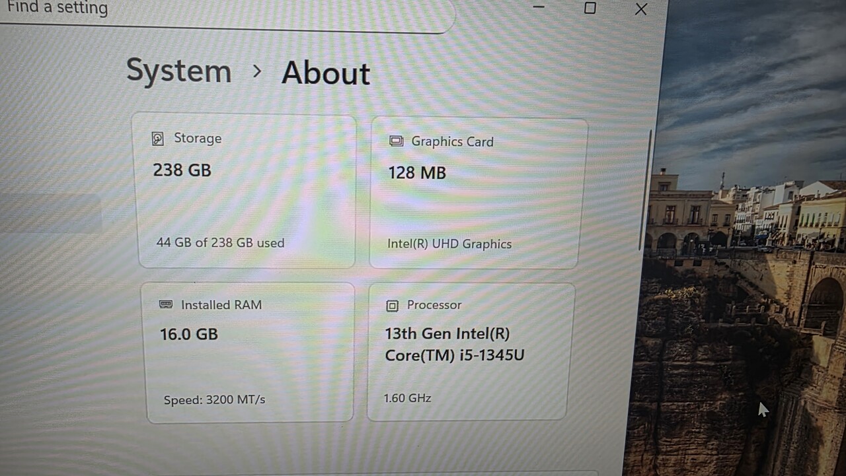The height and width of the screenshot is (476, 846).
Task: Click the Settings window vertical scrollbar
Action: point(646,190)
